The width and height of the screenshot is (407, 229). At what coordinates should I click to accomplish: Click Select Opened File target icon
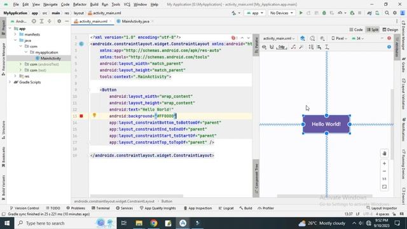(34, 21)
